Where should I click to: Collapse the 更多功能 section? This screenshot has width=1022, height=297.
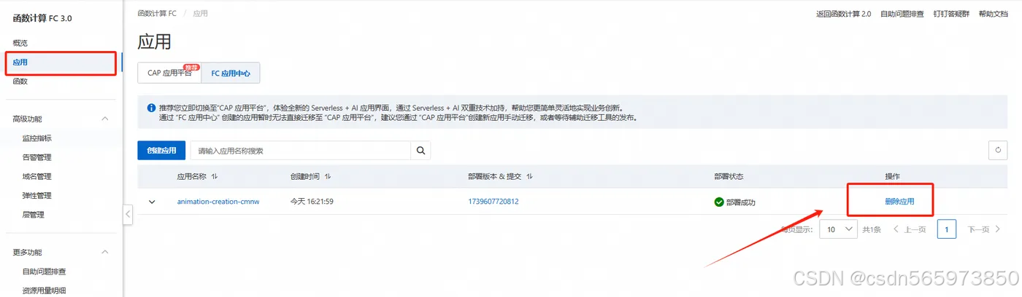click(104, 252)
